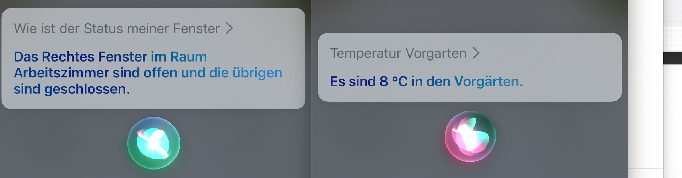Click the word "Vorgärten" in the answer
This screenshot has width=682, height=178.
click(x=488, y=81)
